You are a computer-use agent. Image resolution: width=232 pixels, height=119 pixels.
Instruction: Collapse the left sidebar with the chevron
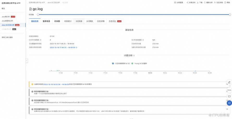pyautogui.click(x=27, y=61)
